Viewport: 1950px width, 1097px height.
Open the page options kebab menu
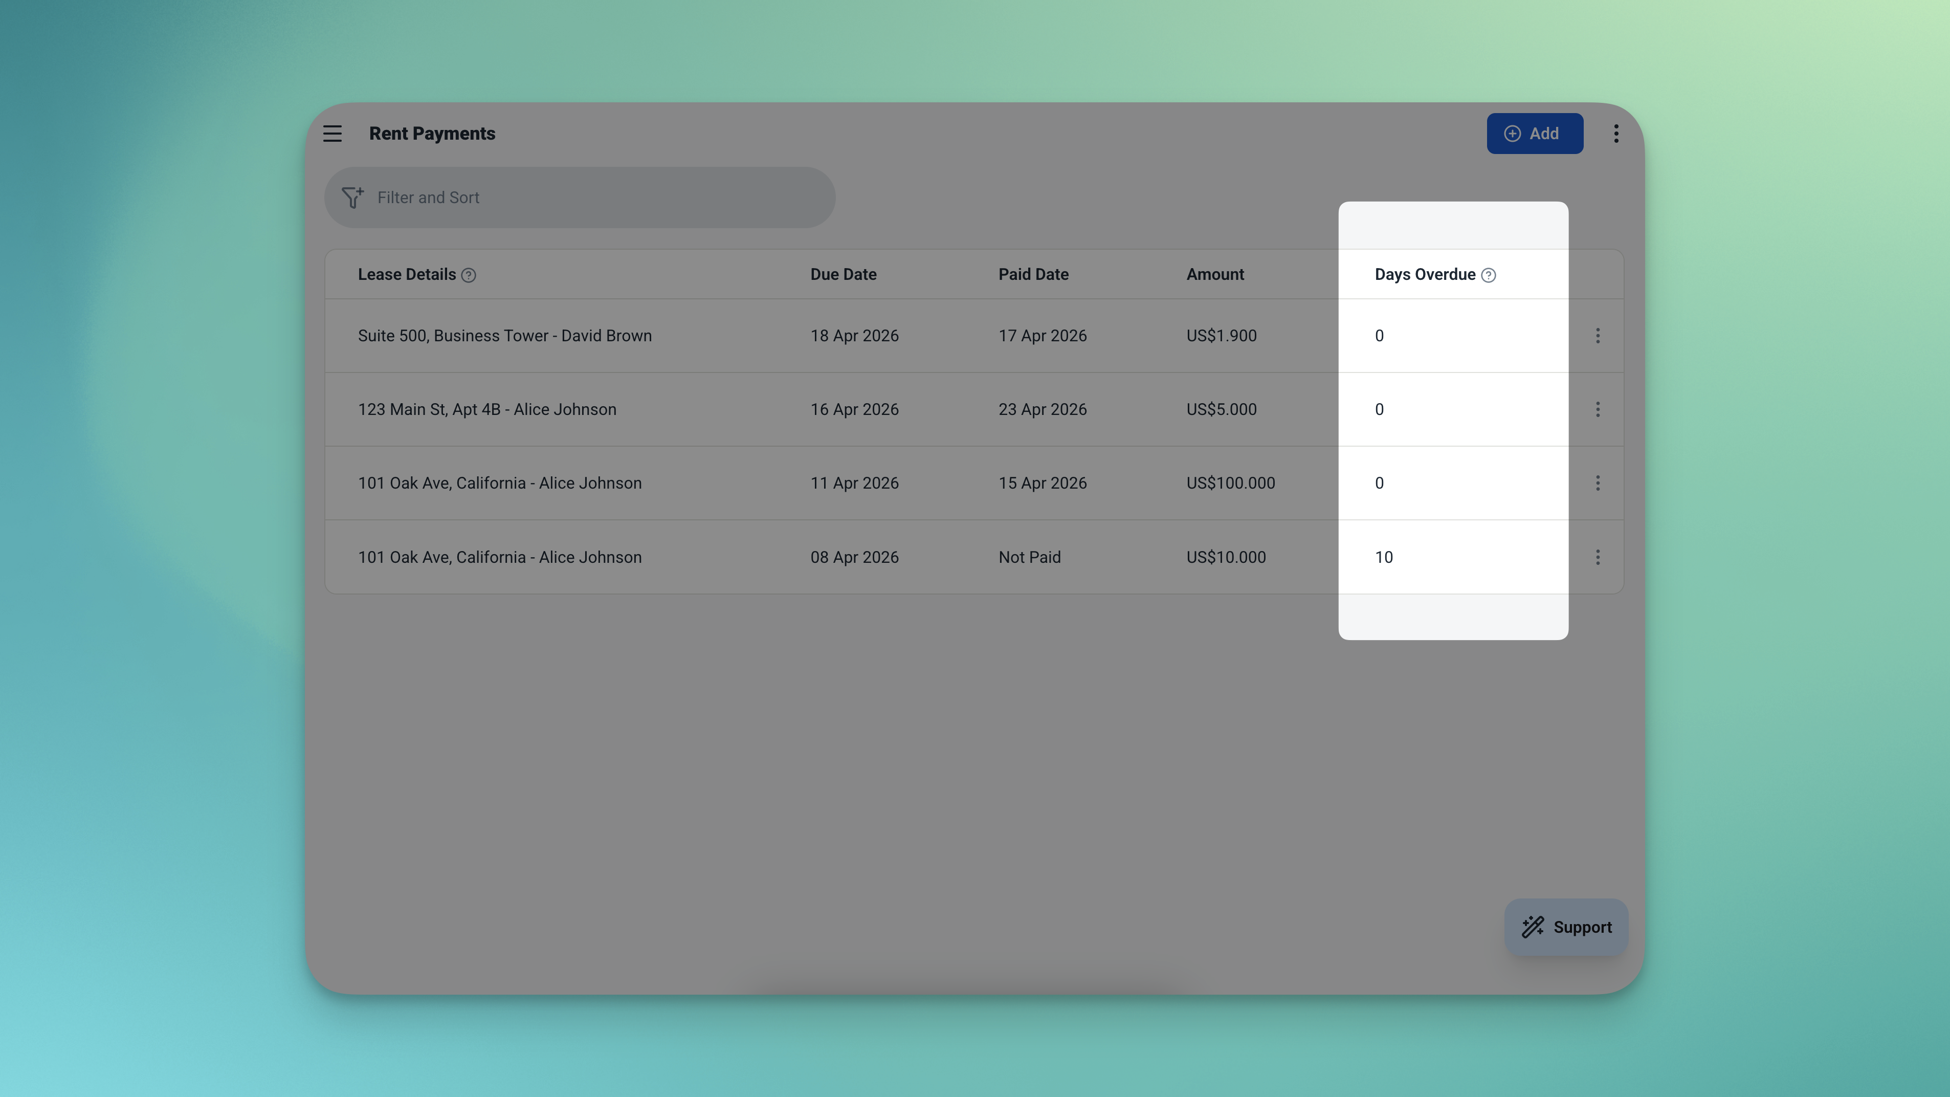pos(1616,133)
